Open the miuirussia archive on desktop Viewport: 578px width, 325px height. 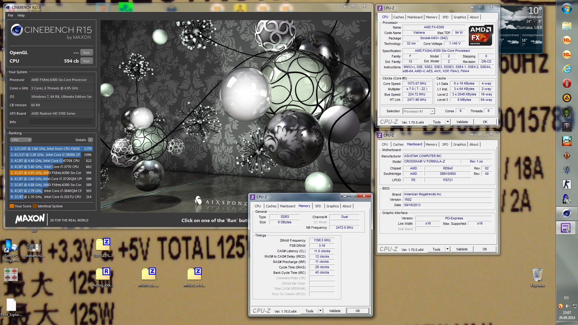(x=148, y=277)
